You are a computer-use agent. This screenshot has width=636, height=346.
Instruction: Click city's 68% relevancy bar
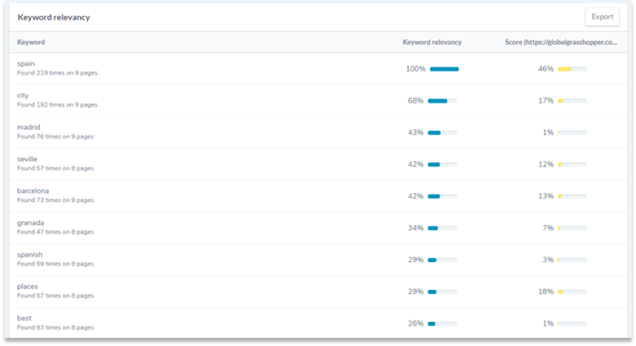tap(442, 101)
